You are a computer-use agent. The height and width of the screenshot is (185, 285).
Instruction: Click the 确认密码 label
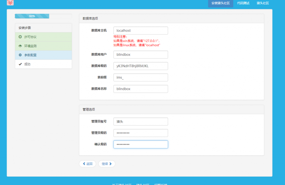(100, 144)
